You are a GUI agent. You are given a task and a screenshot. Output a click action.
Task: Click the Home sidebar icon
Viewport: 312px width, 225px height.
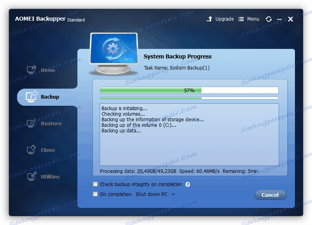32,70
